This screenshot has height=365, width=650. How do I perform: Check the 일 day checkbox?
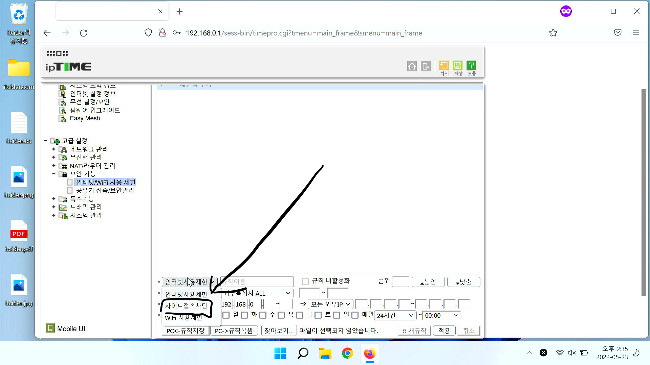[337, 315]
